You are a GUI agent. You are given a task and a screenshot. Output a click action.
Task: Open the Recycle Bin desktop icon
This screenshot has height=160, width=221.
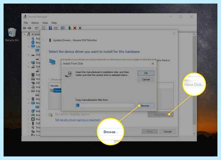[12, 35]
